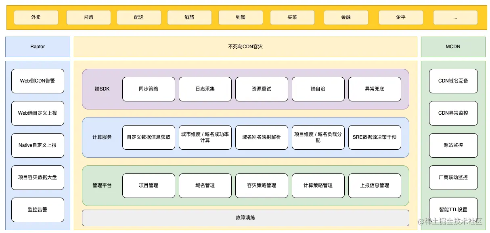This screenshot has height=233, width=490.
Task: Click the 到餐 box
Action: 241,17
